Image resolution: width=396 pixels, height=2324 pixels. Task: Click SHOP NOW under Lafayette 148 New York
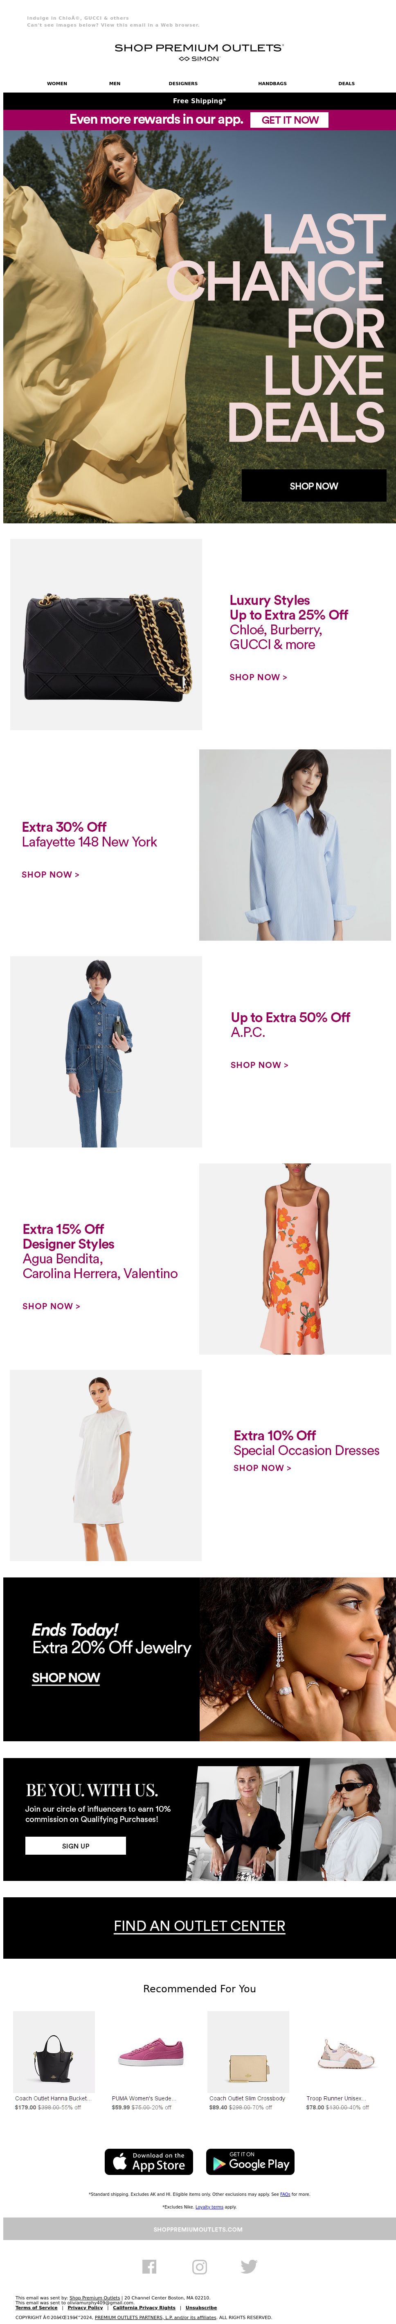pos(50,874)
